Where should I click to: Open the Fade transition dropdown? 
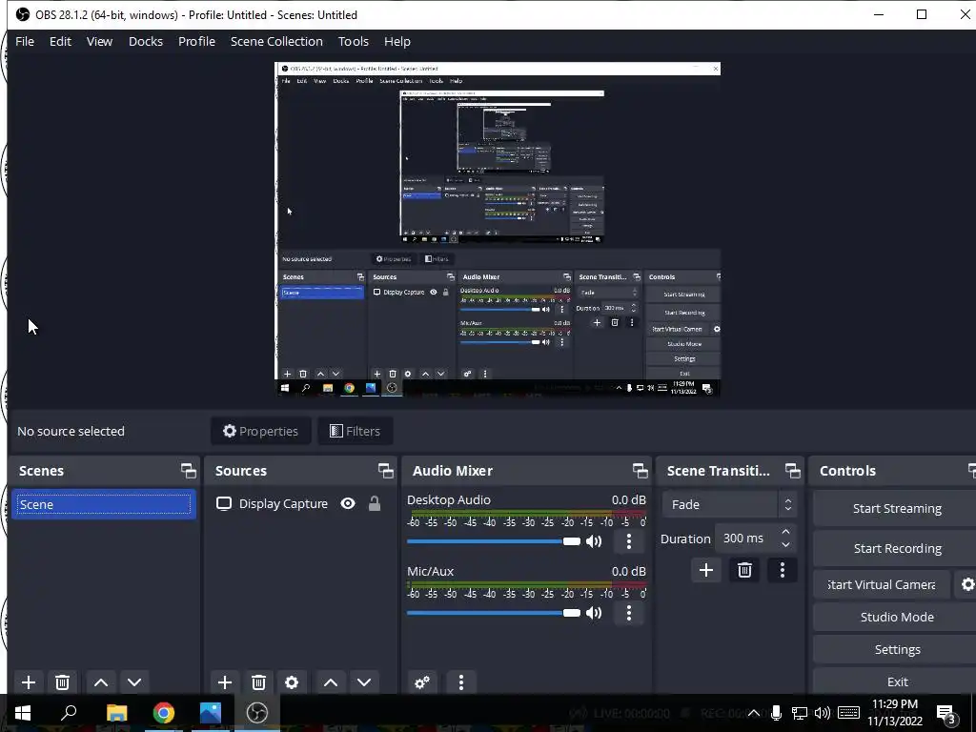[x=729, y=504]
